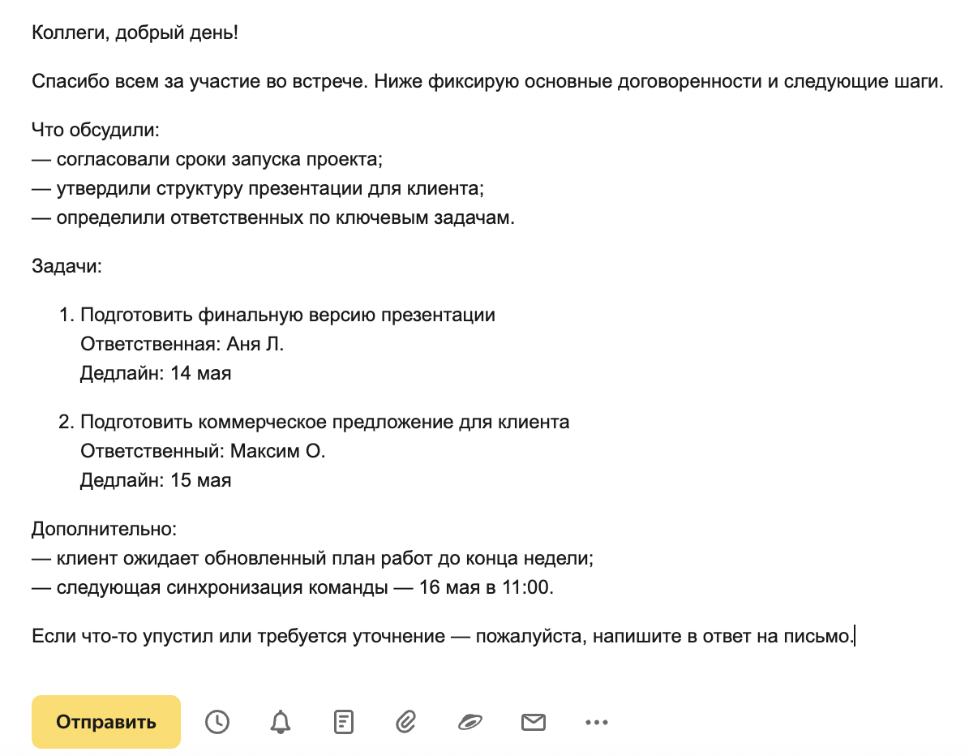This screenshot has width=969, height=756.
Task: Click the yellow Отправить send button
Action: (x=105, y=721)
